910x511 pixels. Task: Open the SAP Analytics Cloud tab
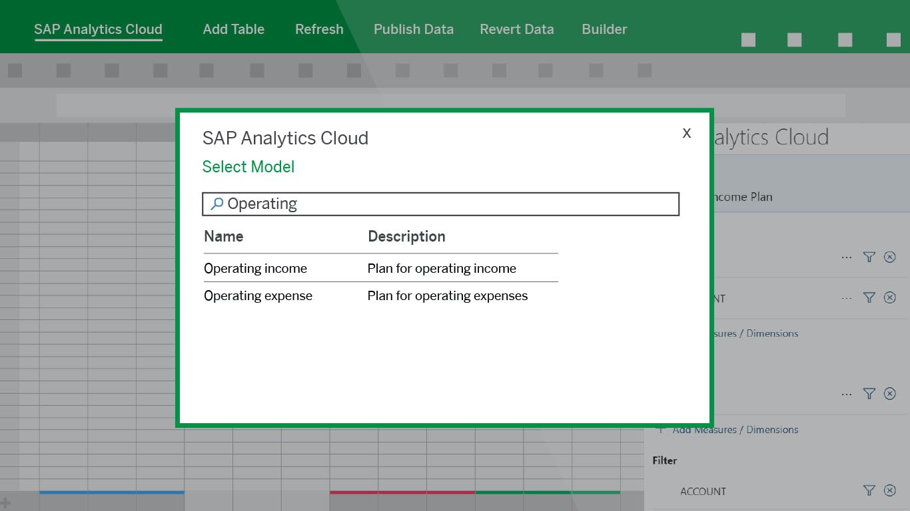(99, 29)
